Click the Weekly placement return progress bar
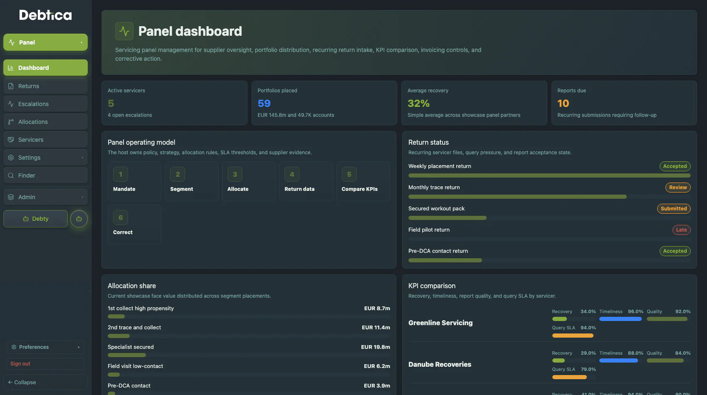 (x=549, y=175)
